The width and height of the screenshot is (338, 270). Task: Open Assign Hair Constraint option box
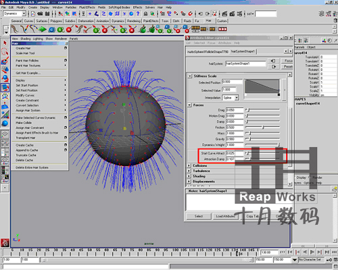click(66, 128)
